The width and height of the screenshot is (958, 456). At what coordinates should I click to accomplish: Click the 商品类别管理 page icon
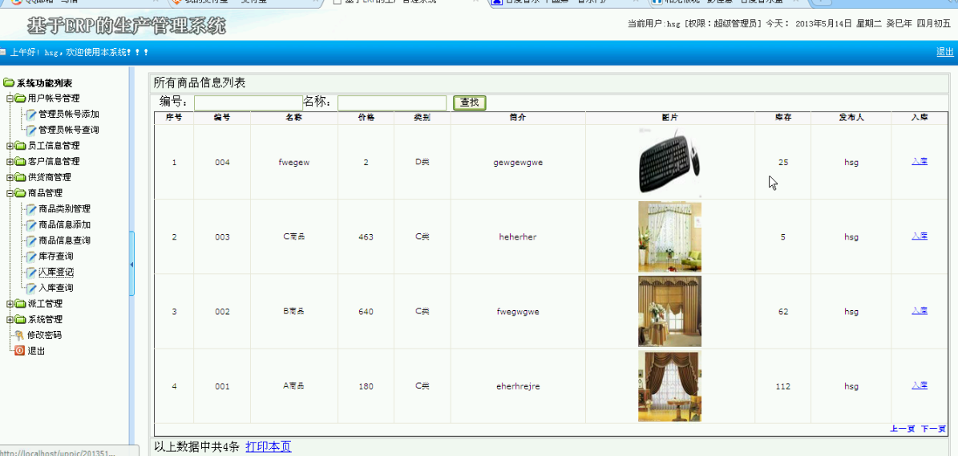pos(32,209)
